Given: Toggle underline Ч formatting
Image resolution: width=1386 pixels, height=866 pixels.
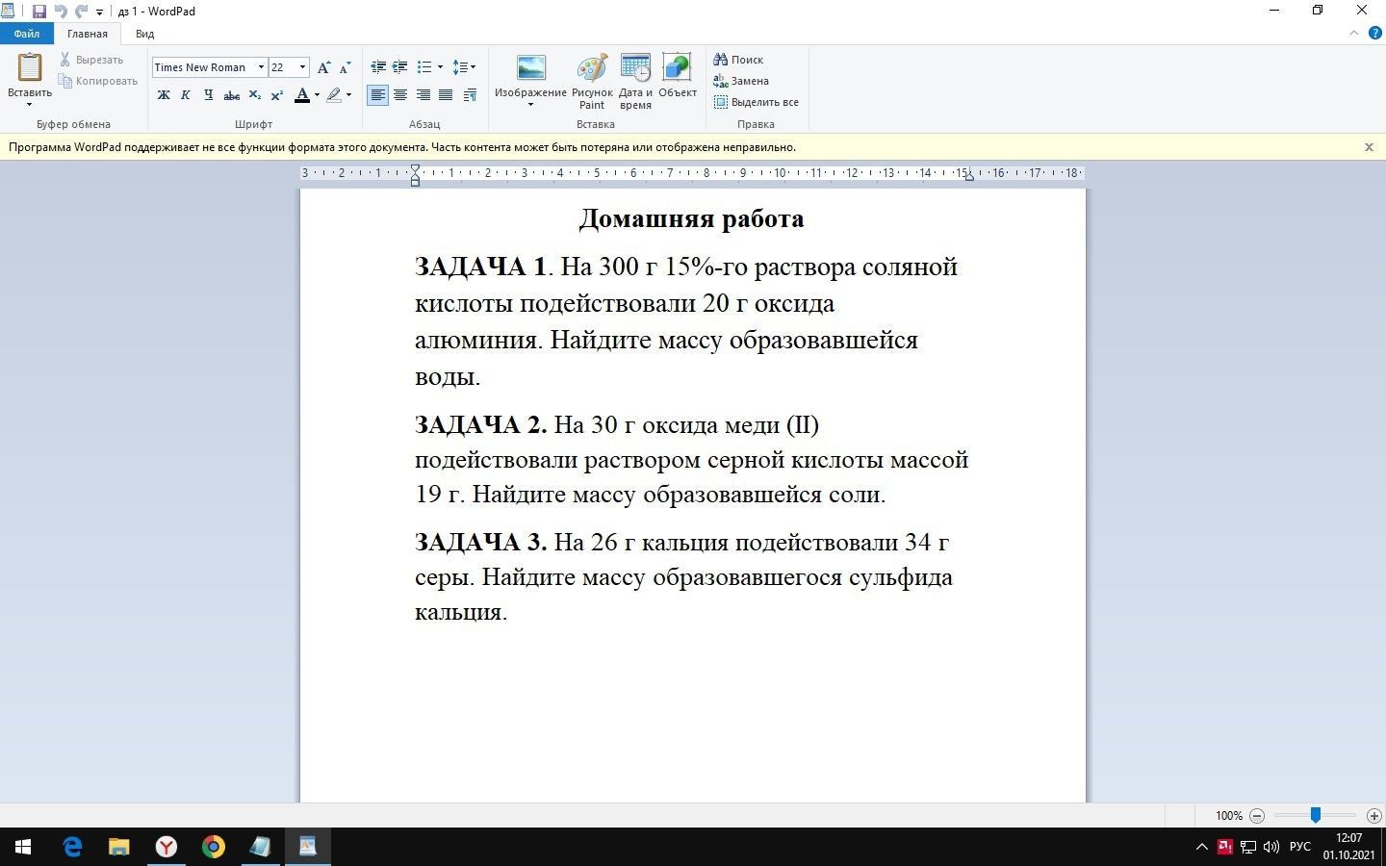Looking at the screenshot, I should coord(208,94).
